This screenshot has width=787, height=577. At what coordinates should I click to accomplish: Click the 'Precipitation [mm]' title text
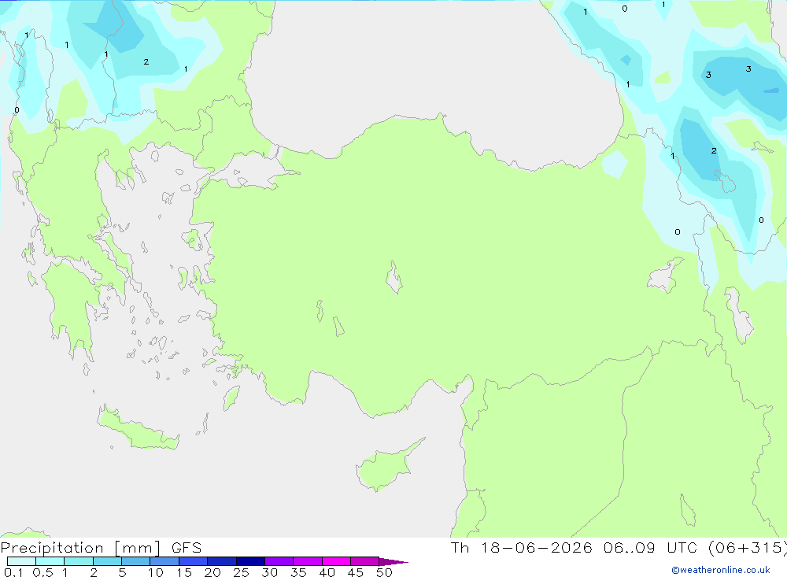[80, 548]
